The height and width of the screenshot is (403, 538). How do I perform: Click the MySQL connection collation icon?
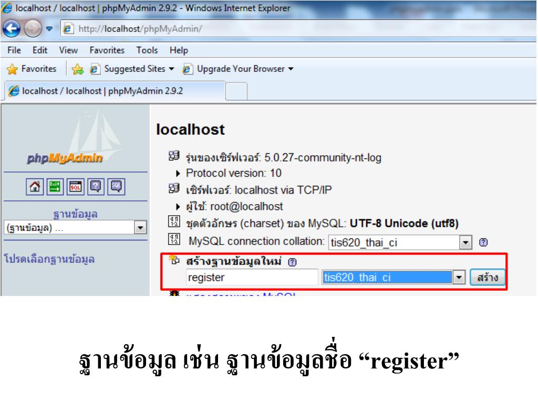[x=174, y=239]
